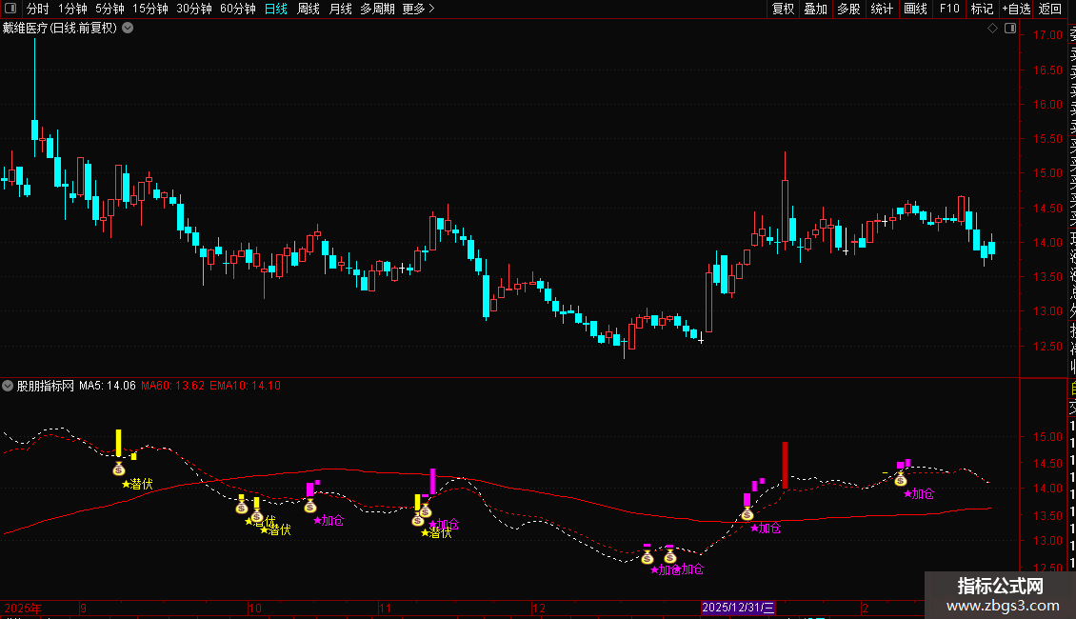
Task: Click money bag above February 加仓 label
Action: pyautogui.click(x=901, y=480)
